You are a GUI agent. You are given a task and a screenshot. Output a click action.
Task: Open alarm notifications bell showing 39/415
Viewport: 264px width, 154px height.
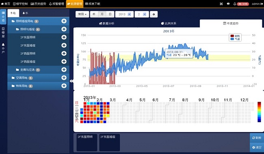(241, 4)
